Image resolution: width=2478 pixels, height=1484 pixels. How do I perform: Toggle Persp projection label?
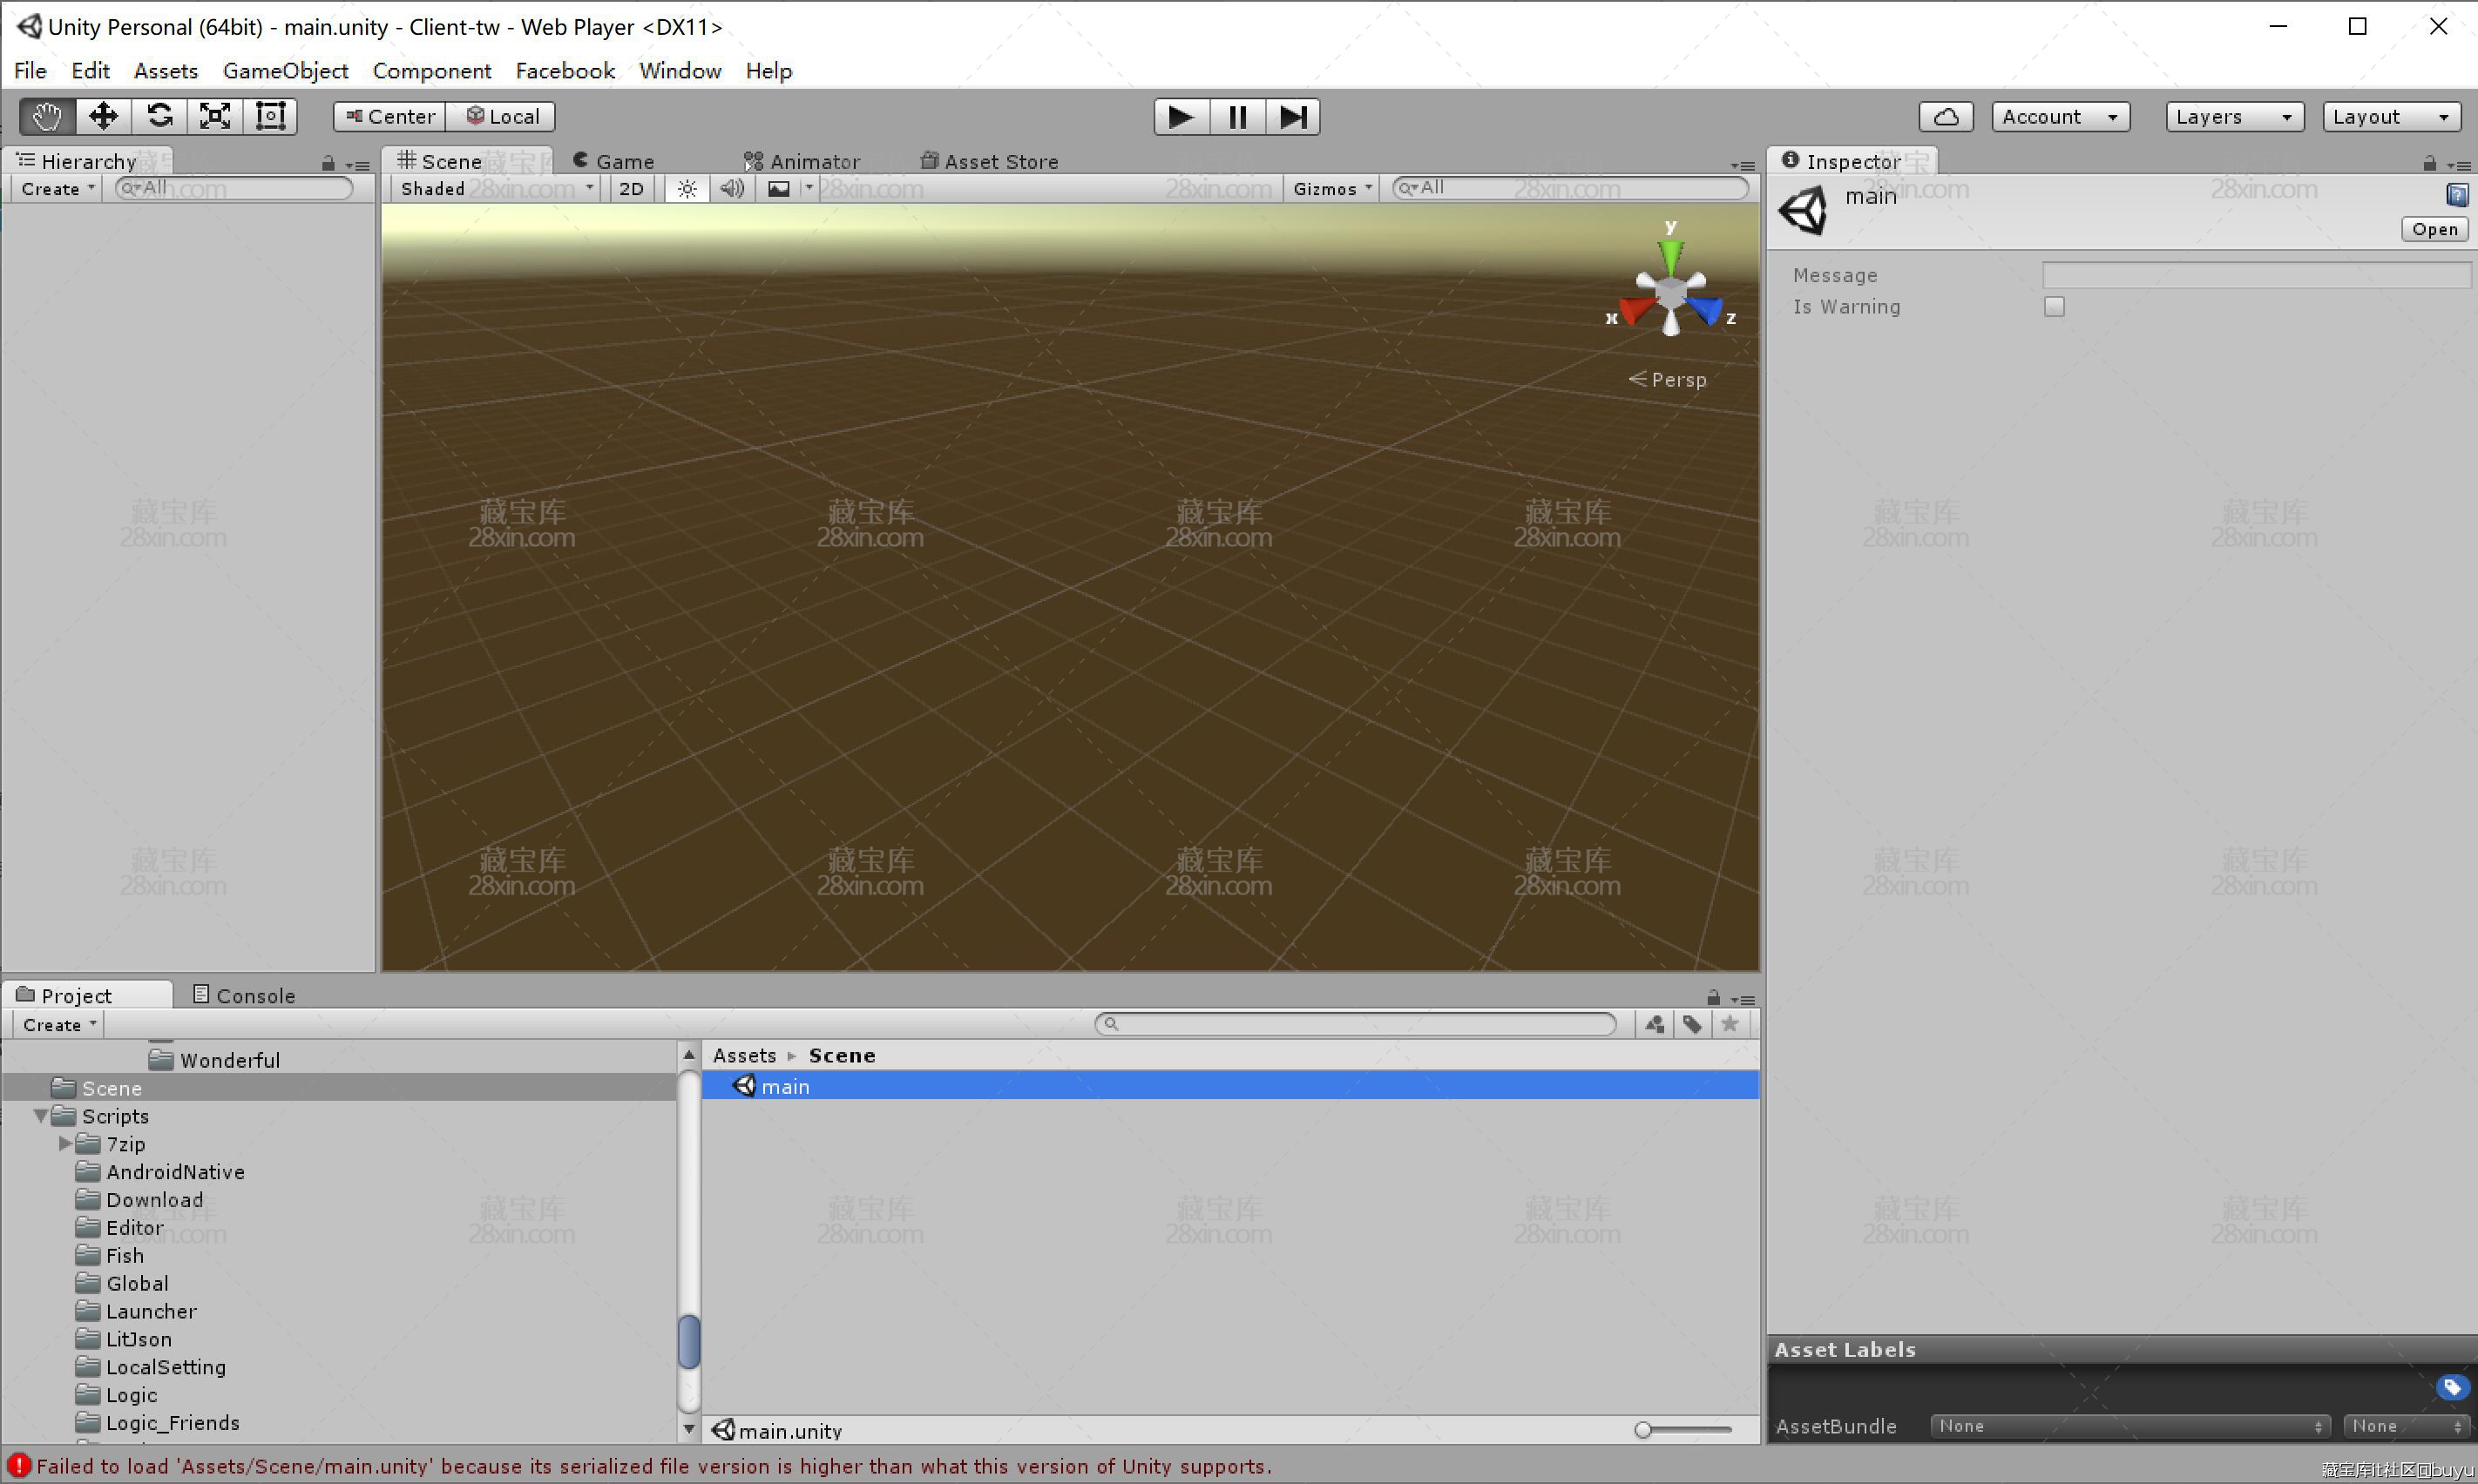(1668, 380)
